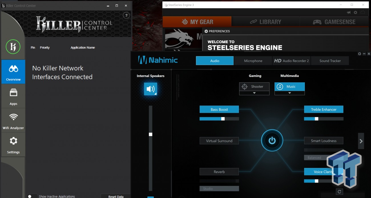Select the LIBRARY tab in SteelSeries
371x198 pixels.
(x=265, y=22)
